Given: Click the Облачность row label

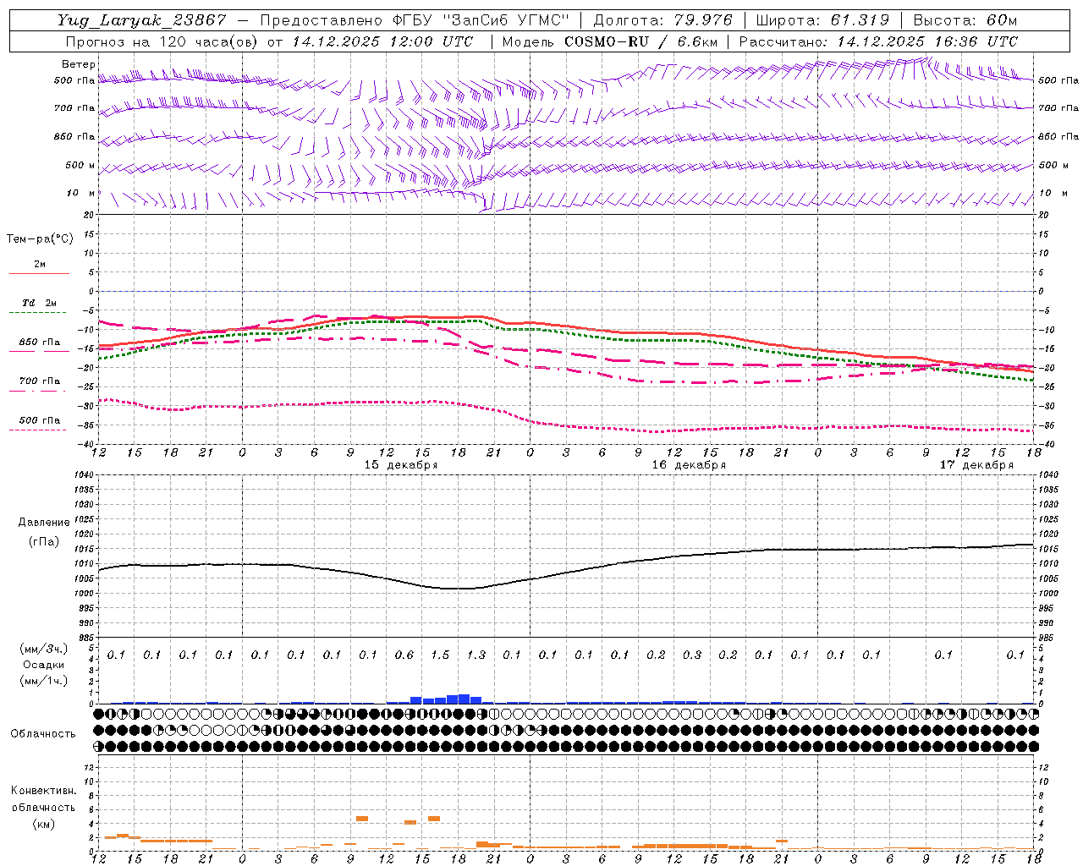Looking at the screenshot, I should 43,734.
